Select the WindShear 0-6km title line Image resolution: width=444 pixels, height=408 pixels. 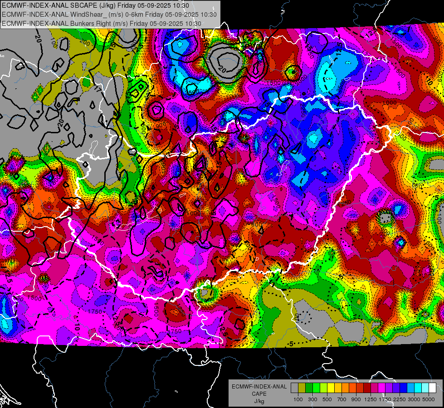click(109, 15)
